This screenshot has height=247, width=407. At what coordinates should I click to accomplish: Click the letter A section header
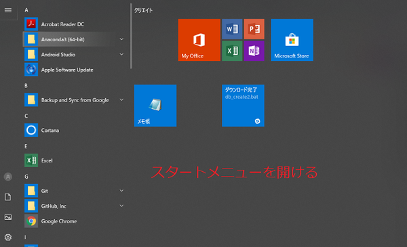click(26, 10)
